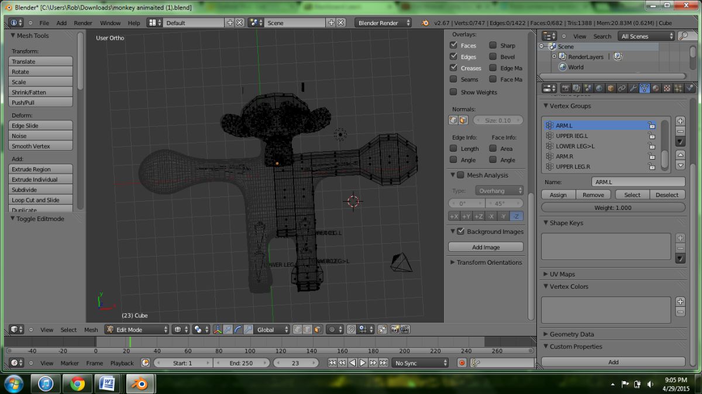Enable the Sharp overlay checkbox

point(493,45)
